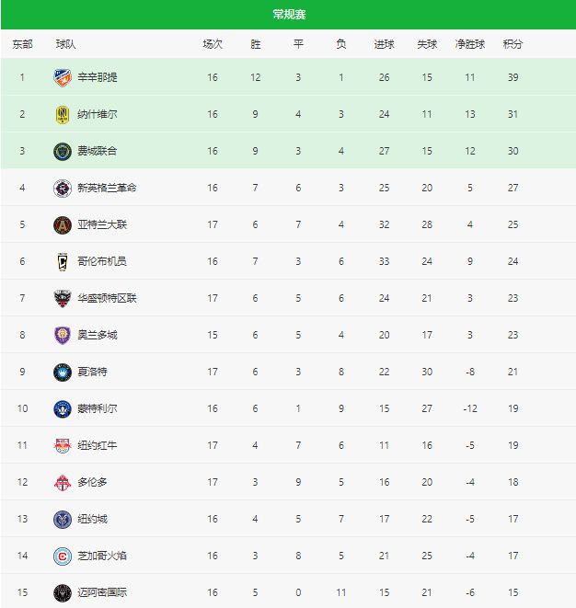Click the Columbus Crew (哥伦布机员) logo
The height and width of the screenshot is (608, 576).
pyautogui.click(x=63, y=261)
